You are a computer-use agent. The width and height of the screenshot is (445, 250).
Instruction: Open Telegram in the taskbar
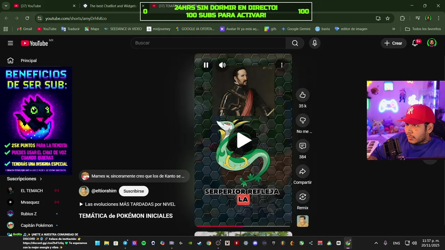[125, 243]
